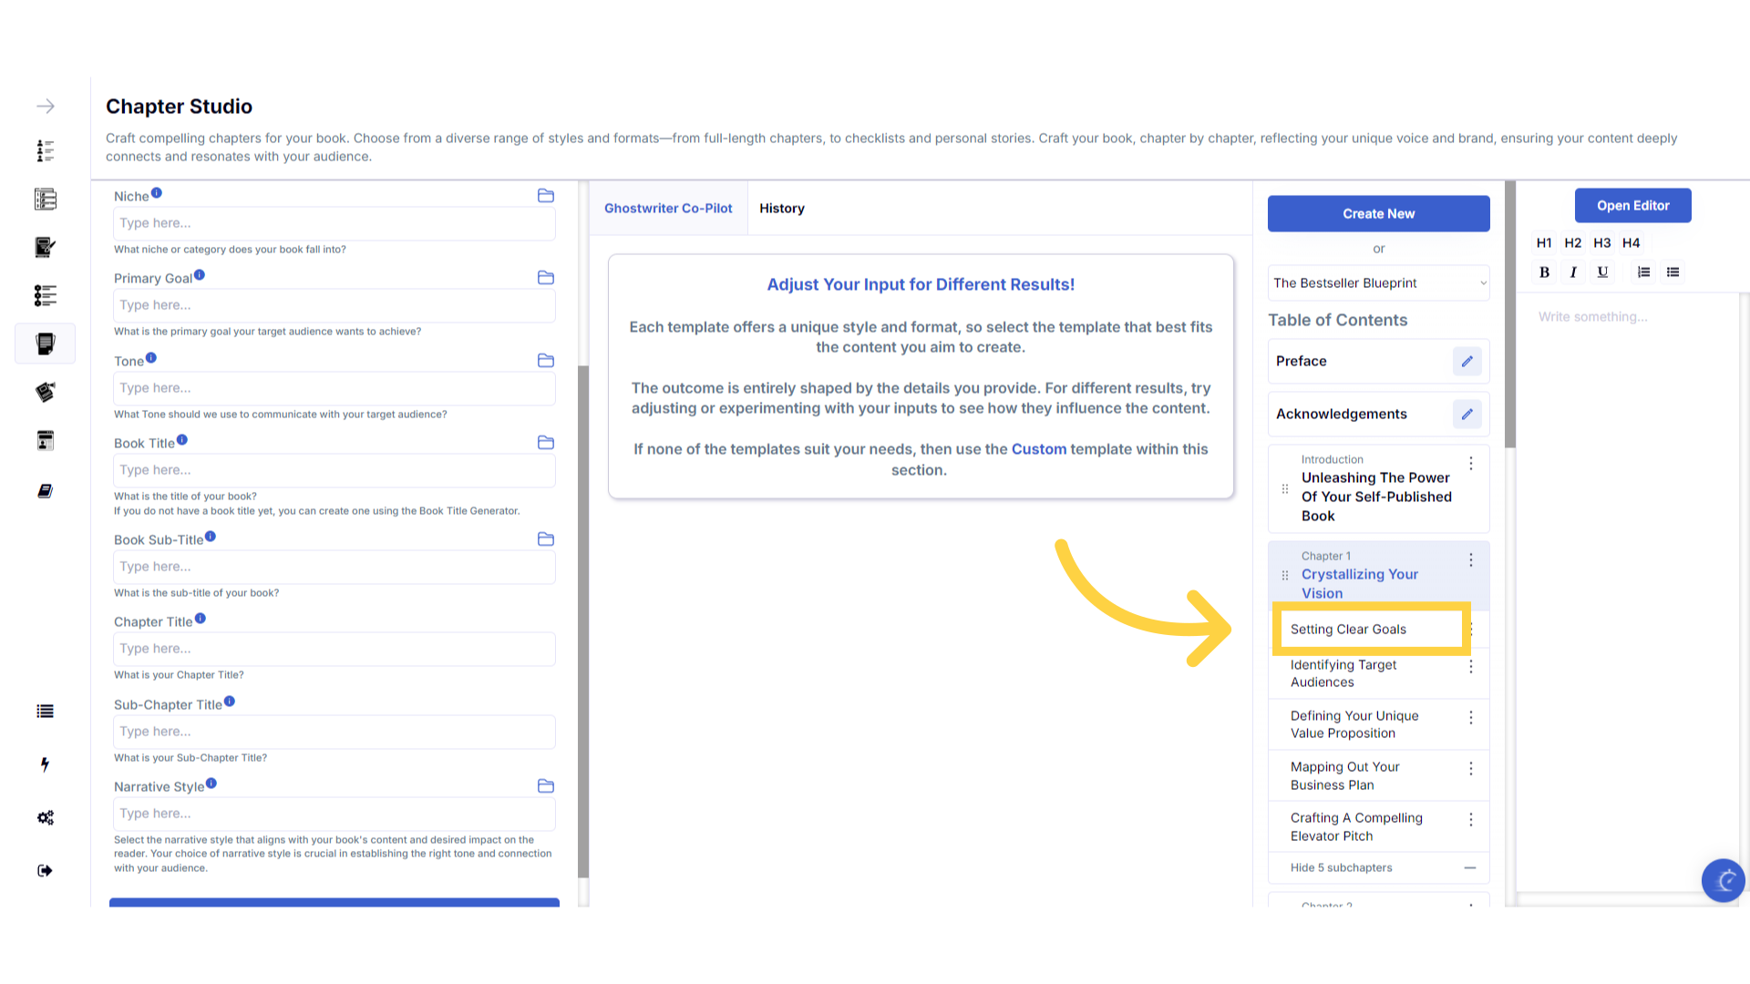Click the info icon beside Tone
1750x984 pixels.
[x=151, y=358]
